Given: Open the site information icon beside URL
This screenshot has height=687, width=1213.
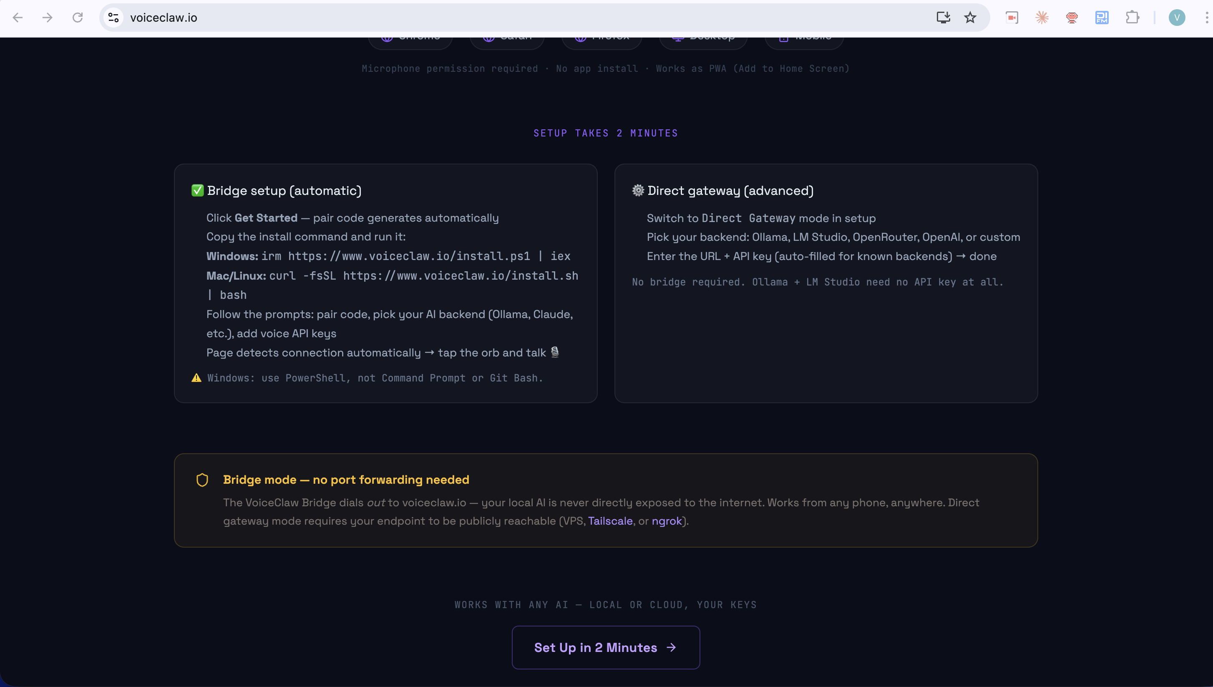Looking at the screenshot, I should click(x=113, y=18).
